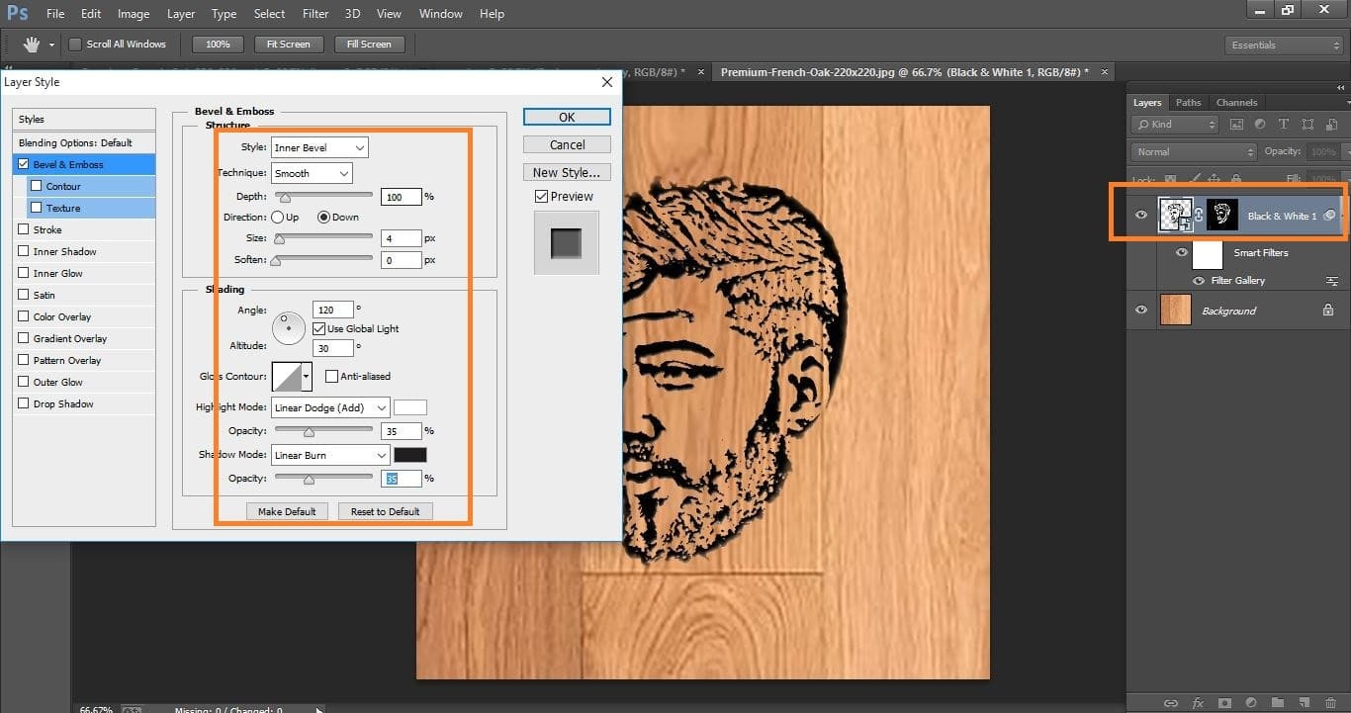Open the Filter menu
This screenshot has width=1351, height=713.
pos(315,13)
